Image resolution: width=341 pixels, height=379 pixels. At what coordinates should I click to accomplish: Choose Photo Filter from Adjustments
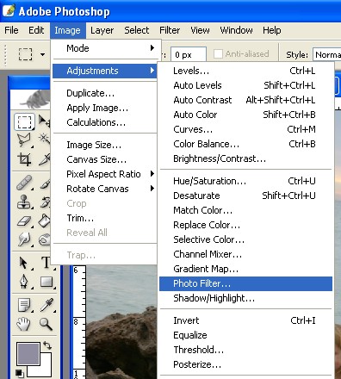[x=245, y=283]
